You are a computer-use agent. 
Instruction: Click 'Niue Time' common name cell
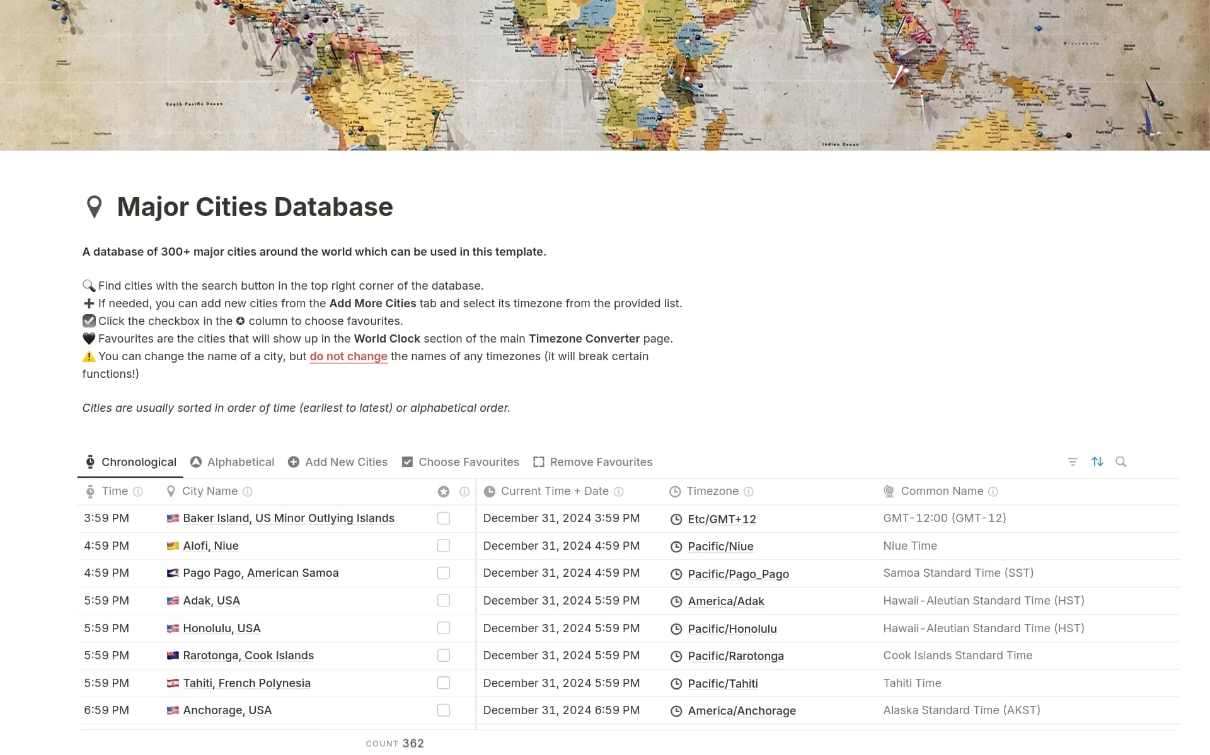[910, 546]
